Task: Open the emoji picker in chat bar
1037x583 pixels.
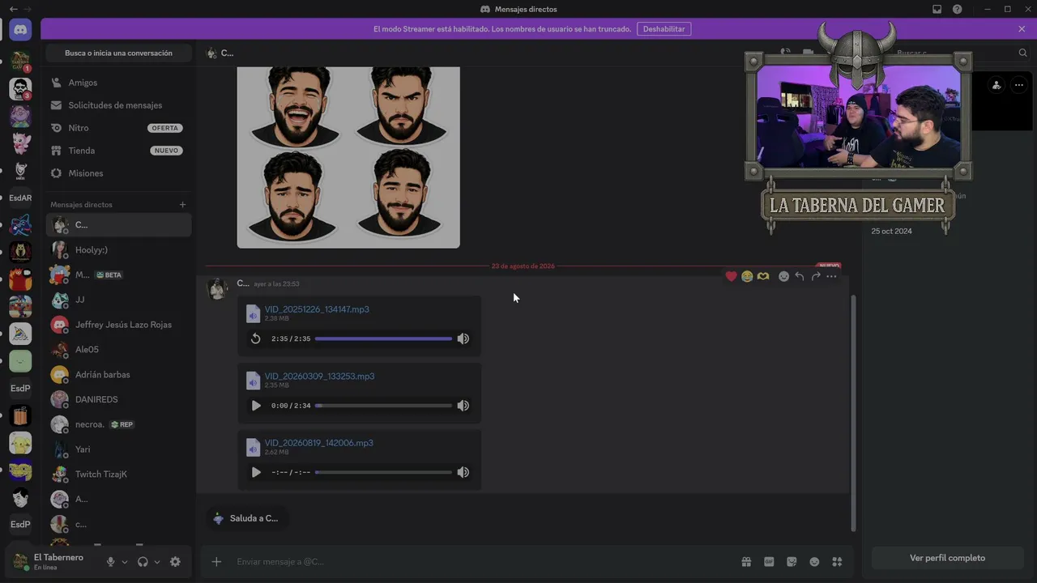Action: tap(814, 562)
